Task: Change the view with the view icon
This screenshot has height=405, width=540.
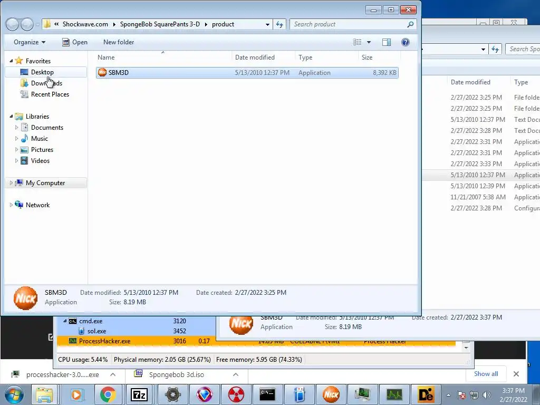Action: coord(357,42)
